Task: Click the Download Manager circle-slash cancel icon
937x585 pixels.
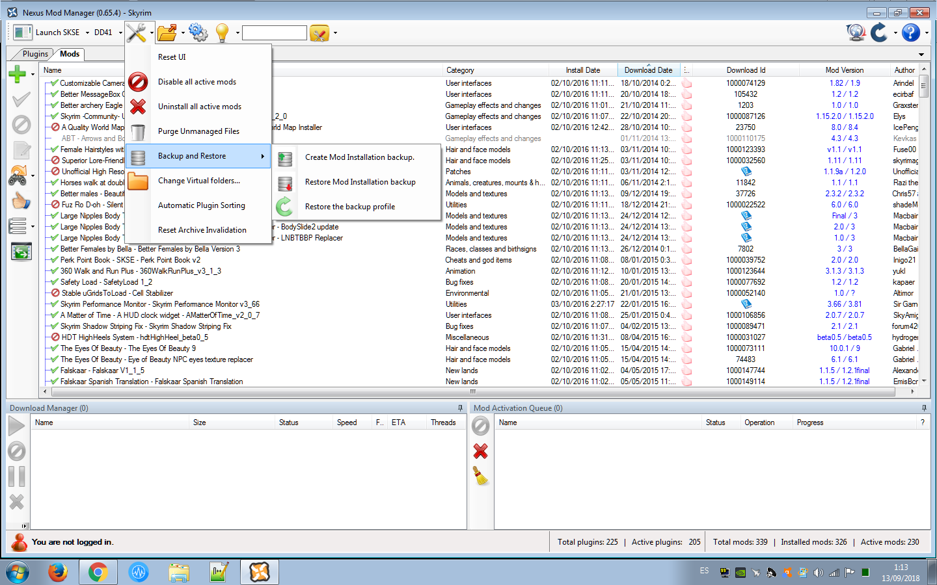Action: (x=16, y=451)
